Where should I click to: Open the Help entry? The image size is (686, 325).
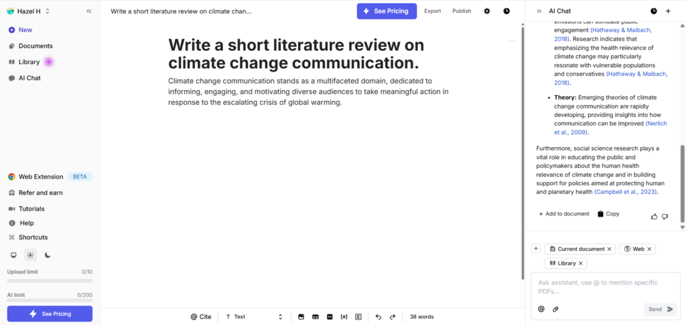(x=21, y=223)
